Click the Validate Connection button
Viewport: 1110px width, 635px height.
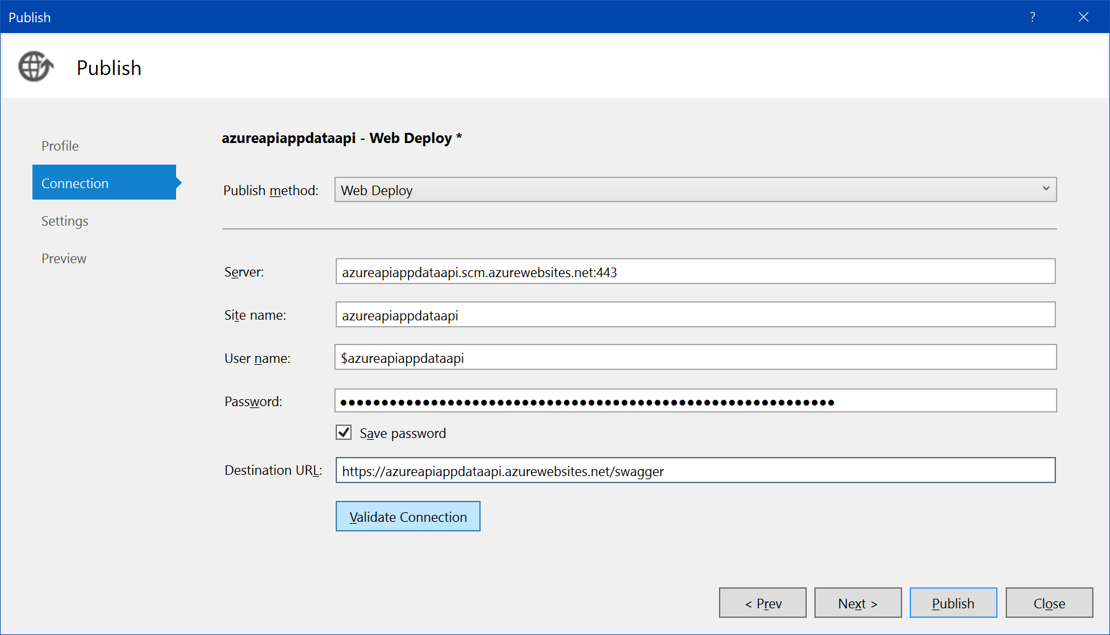(x=408, y=517)
